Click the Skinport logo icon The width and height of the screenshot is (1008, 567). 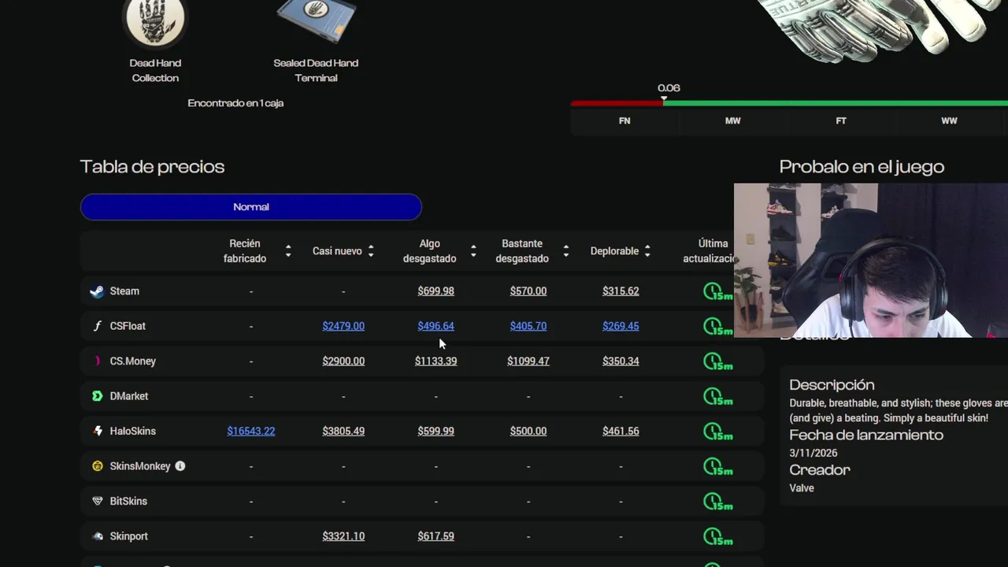(97, 536)
